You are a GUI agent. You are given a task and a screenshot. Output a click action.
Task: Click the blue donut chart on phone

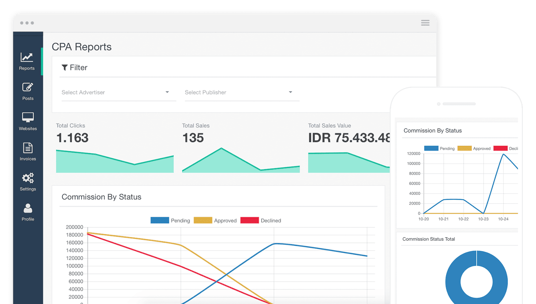[x=476, y=278]
